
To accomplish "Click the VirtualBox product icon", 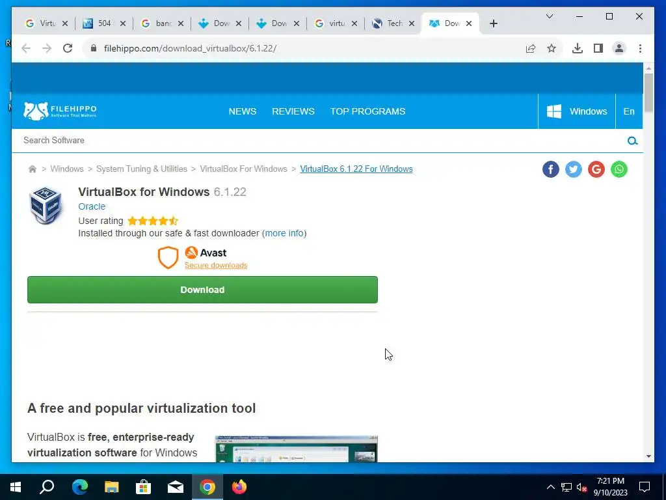I will point(46,205).
